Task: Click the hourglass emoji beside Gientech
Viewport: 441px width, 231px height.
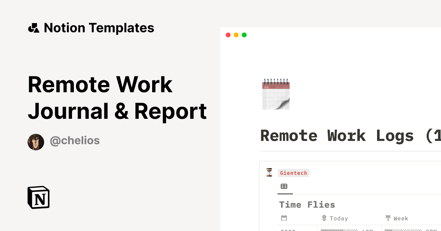Action: [269, 172]
